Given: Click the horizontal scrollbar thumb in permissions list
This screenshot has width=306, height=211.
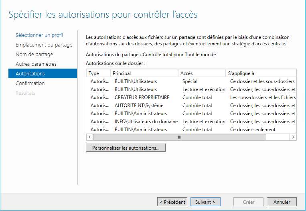Looking at the screenshot, I should tap(180, 137).
